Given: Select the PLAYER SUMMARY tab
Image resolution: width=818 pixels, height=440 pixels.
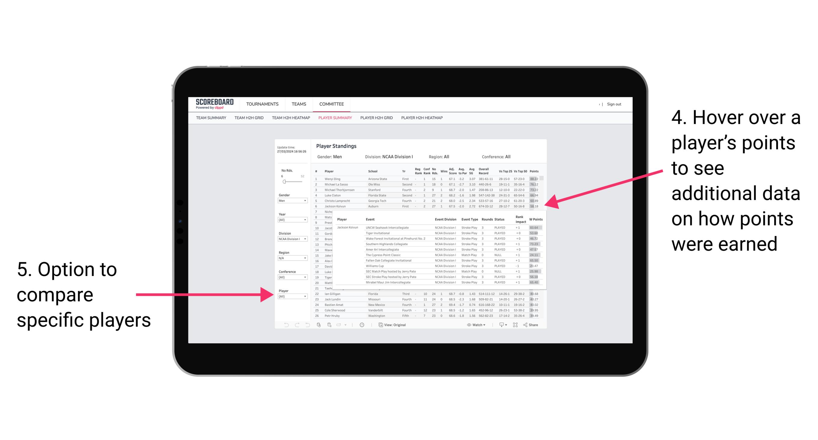Looking at the screenshot, I should [x=334, y=119].
